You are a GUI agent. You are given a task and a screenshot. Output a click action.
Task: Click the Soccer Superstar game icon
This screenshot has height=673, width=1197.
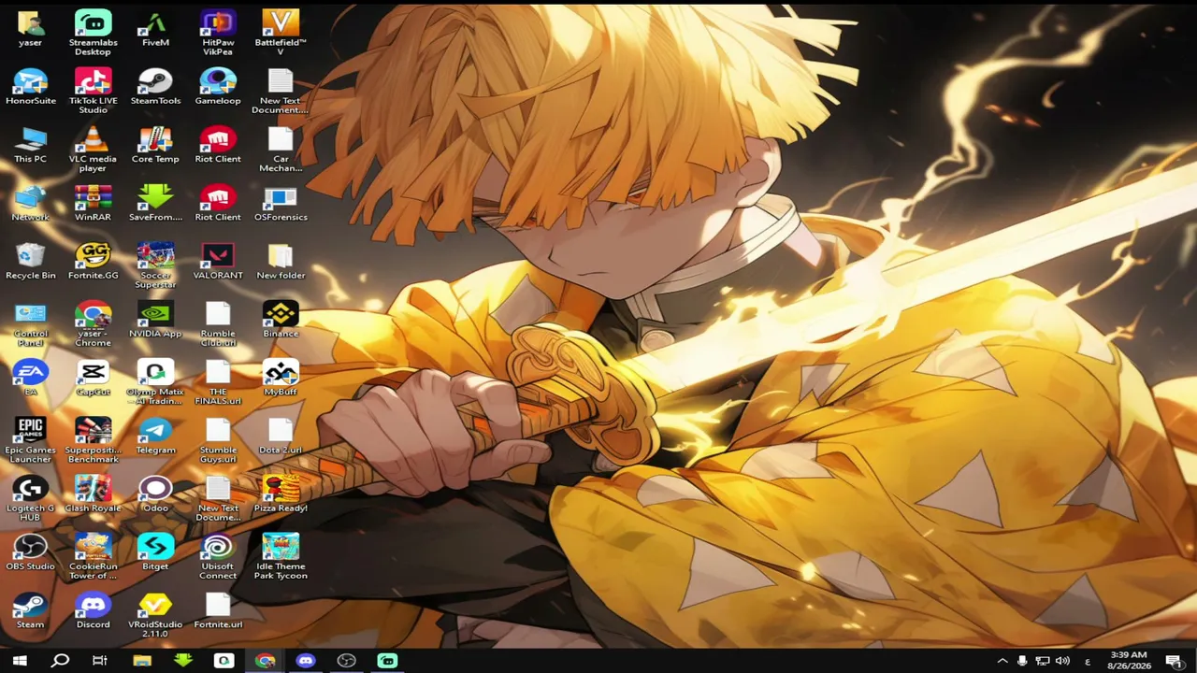pyautogui.click(x=155, y=265)
